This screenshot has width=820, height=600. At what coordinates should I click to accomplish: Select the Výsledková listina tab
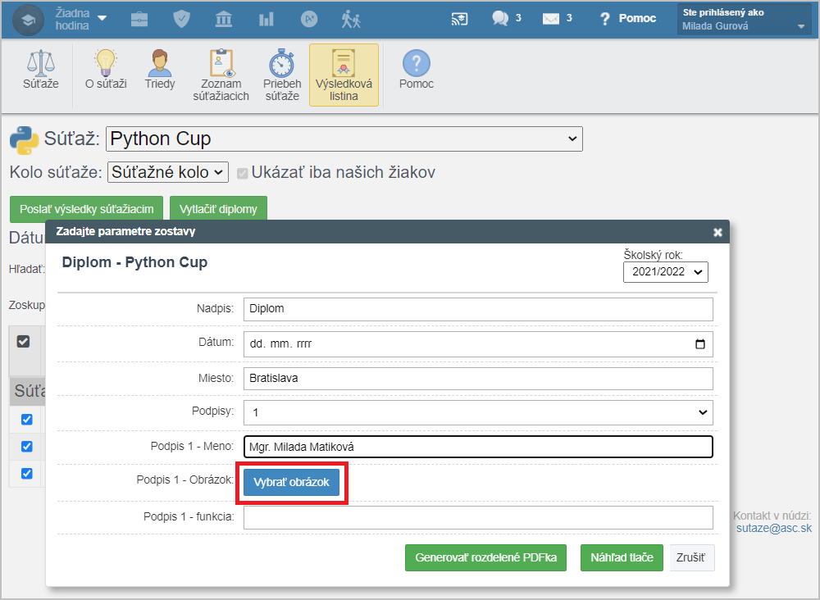coord(344,75)
